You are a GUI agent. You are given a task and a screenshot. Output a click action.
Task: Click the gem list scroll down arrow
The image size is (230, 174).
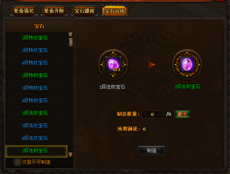point(71,155)
